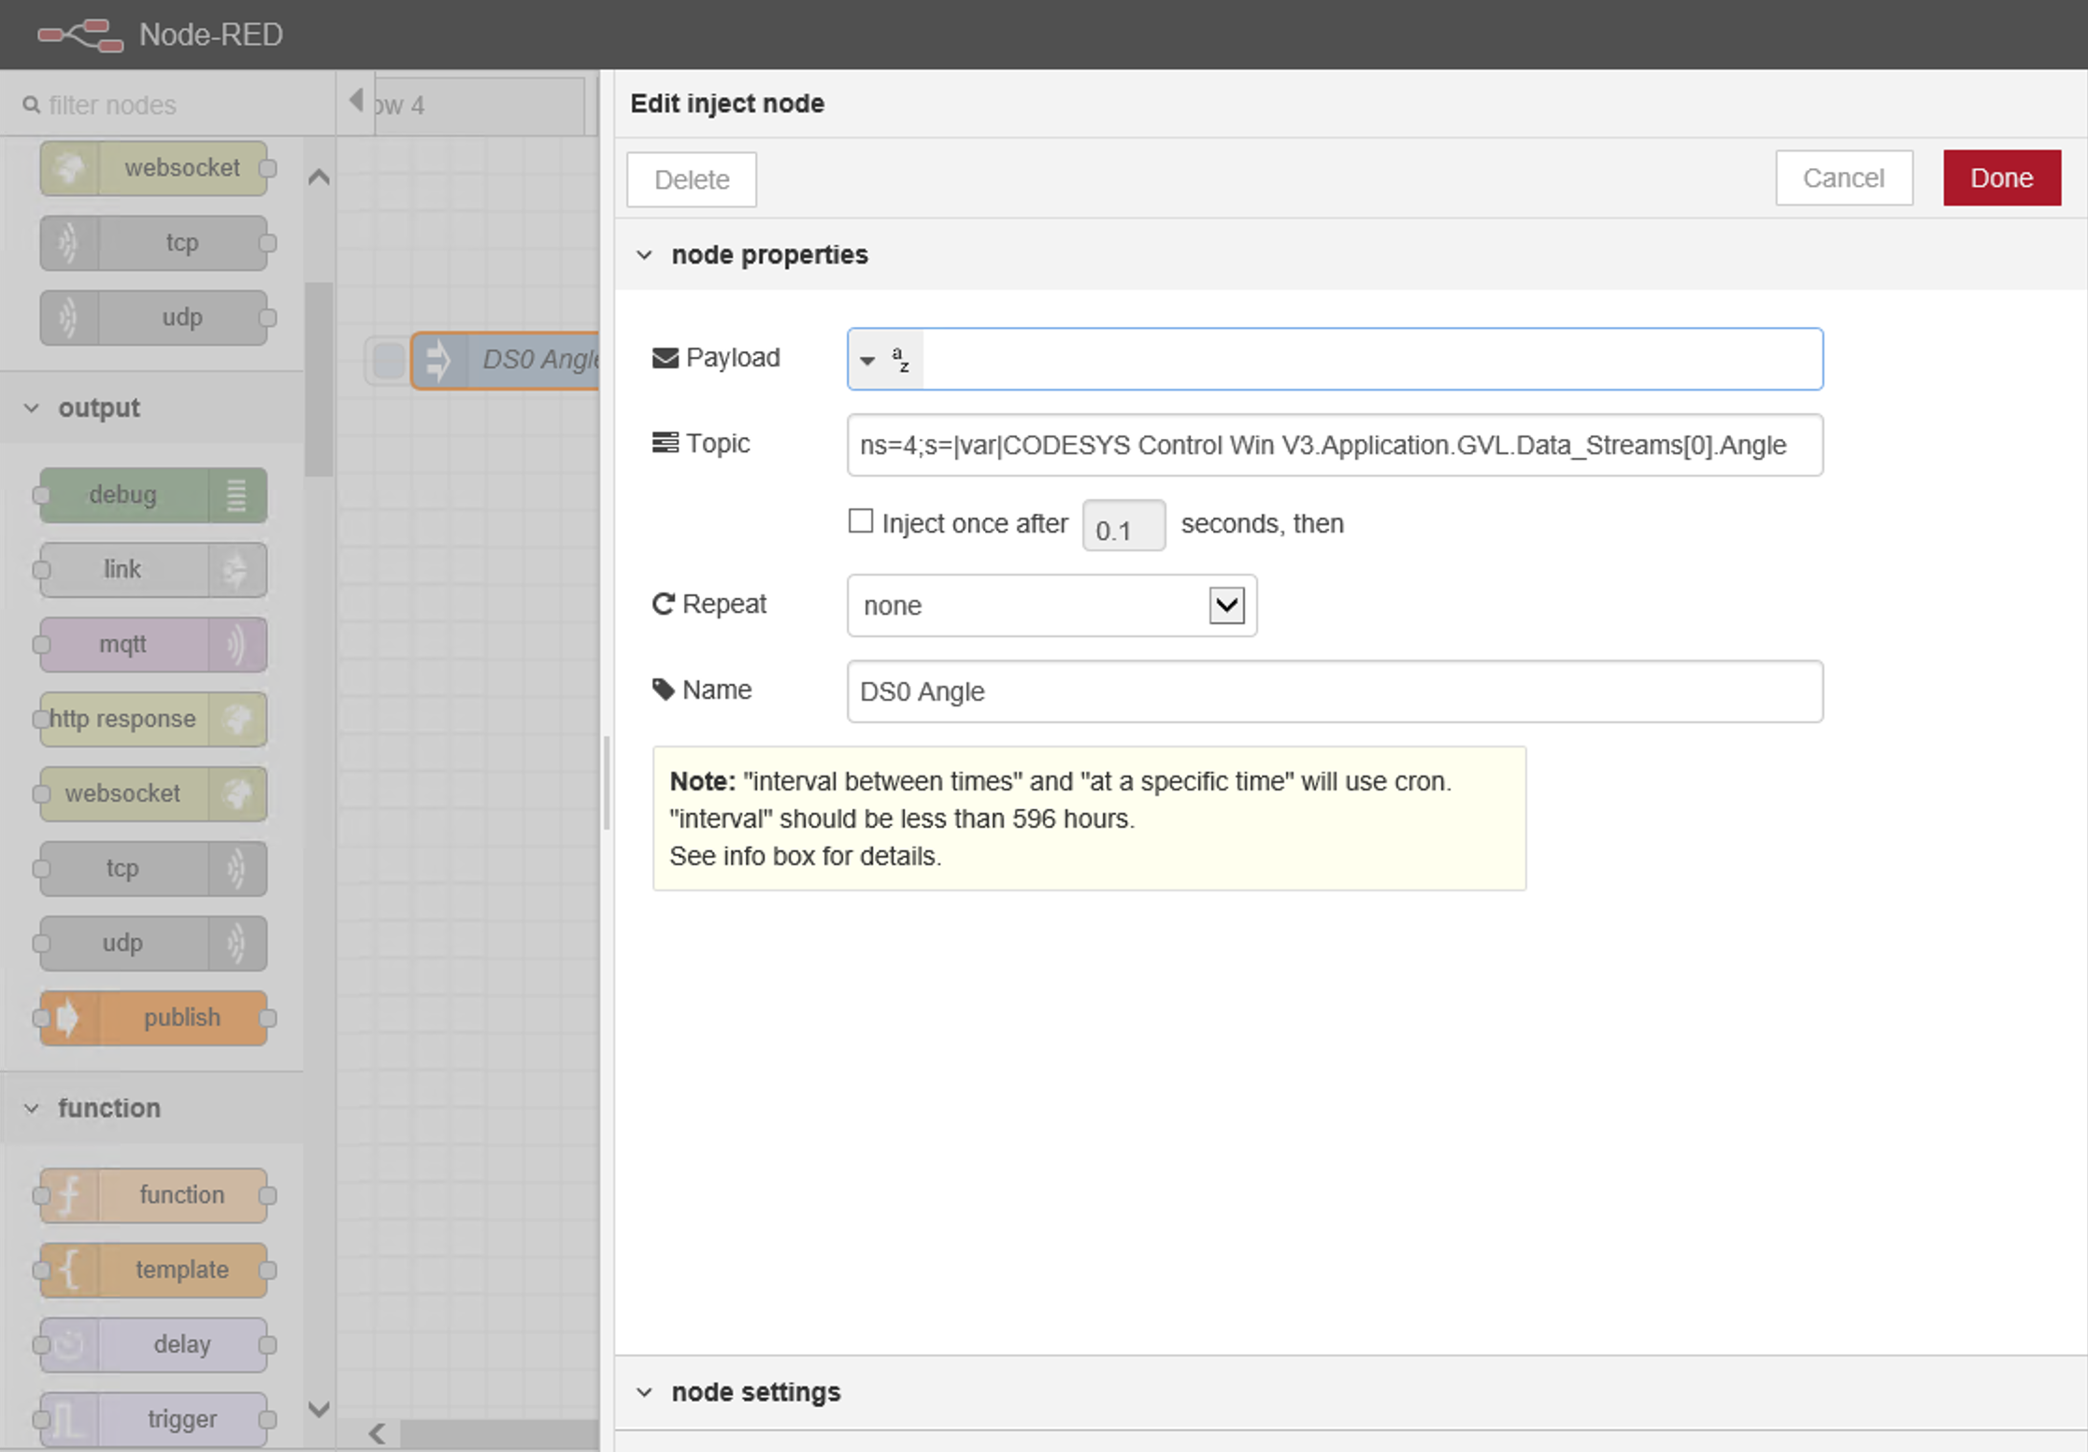The width and height of the screenshot is (2088, 1452).
Task: Click the Cancel button
Action: click(1843, 178)
